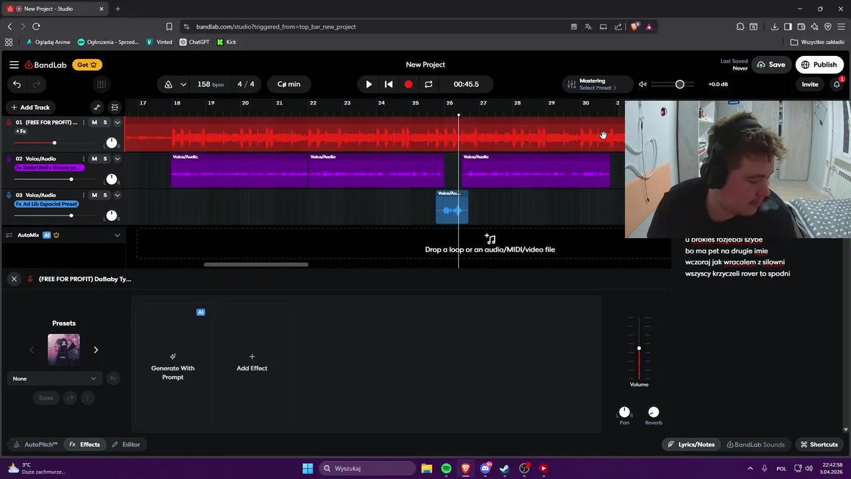Solo track 02 Voice/Audio

(105, 158)
